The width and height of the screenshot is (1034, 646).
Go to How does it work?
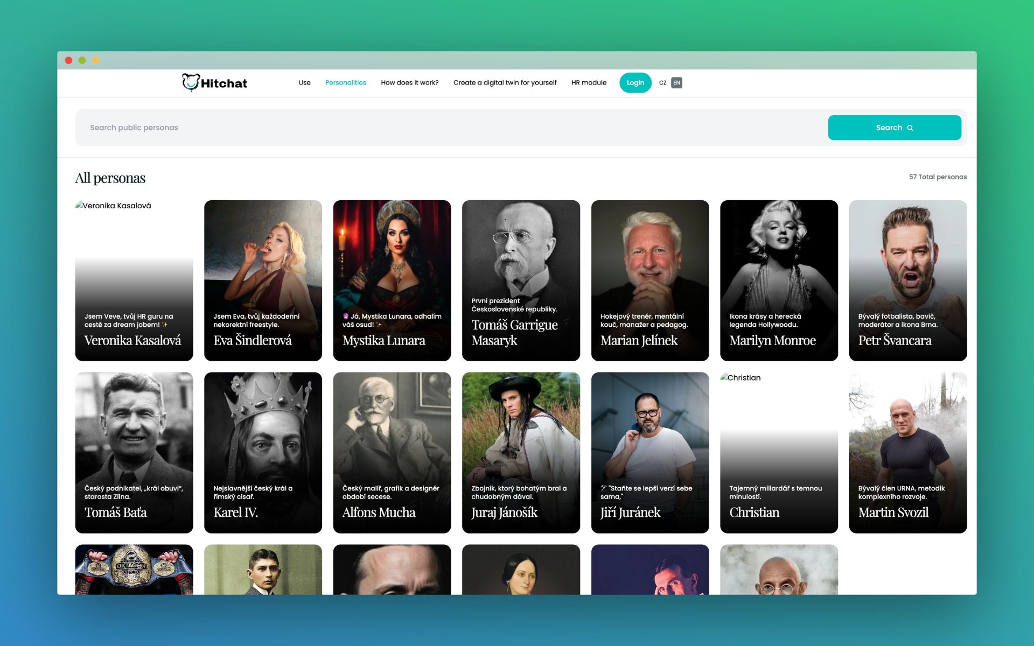pyautogui.click(x=409, y=83)
